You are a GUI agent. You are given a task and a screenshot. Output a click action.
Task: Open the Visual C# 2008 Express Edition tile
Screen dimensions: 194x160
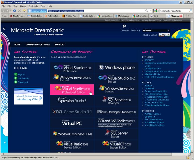(117, 145)
